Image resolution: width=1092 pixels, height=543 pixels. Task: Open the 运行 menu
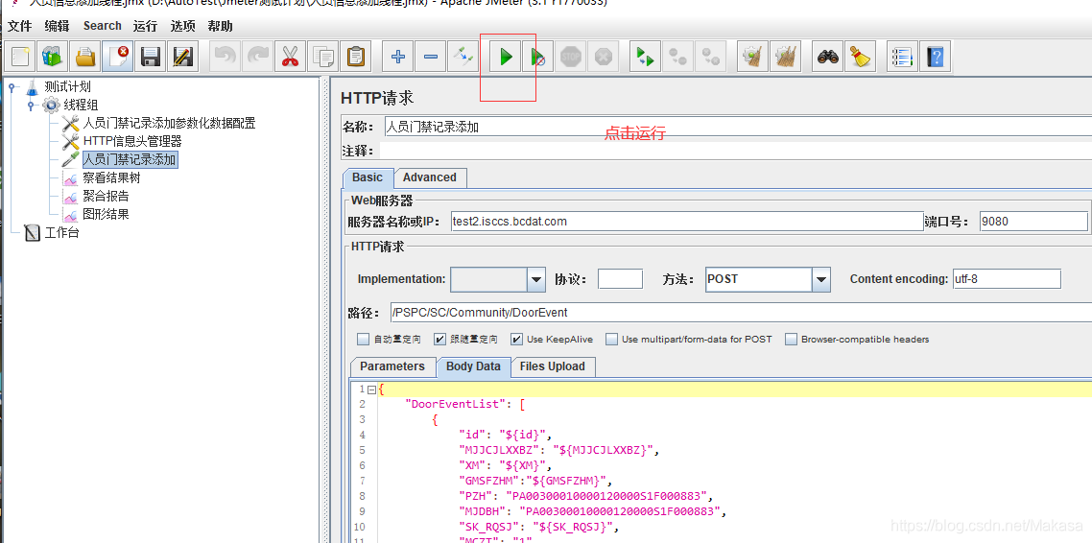point(146,26)
